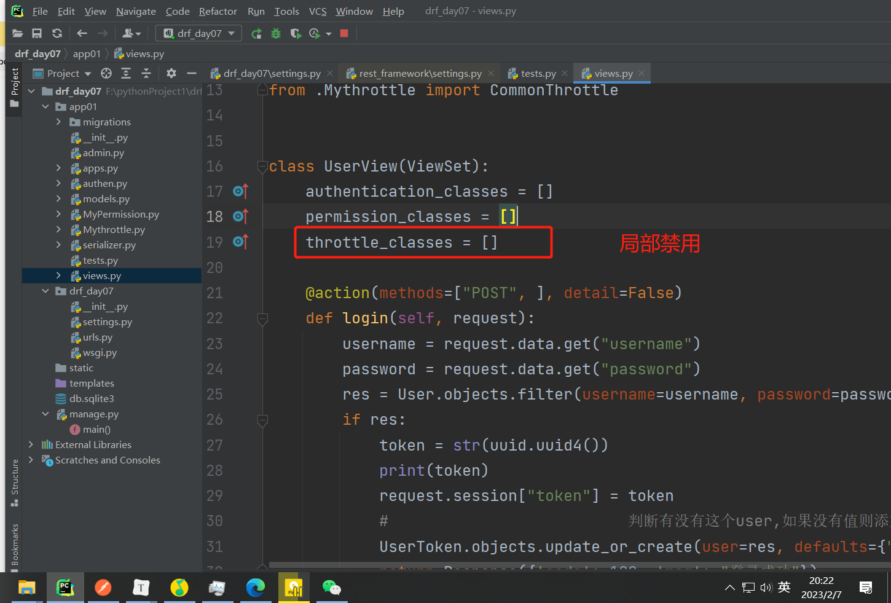Open WeChat from the taskbar
The height and width of the screenshot is (603, 891).
tap(331, 588)
